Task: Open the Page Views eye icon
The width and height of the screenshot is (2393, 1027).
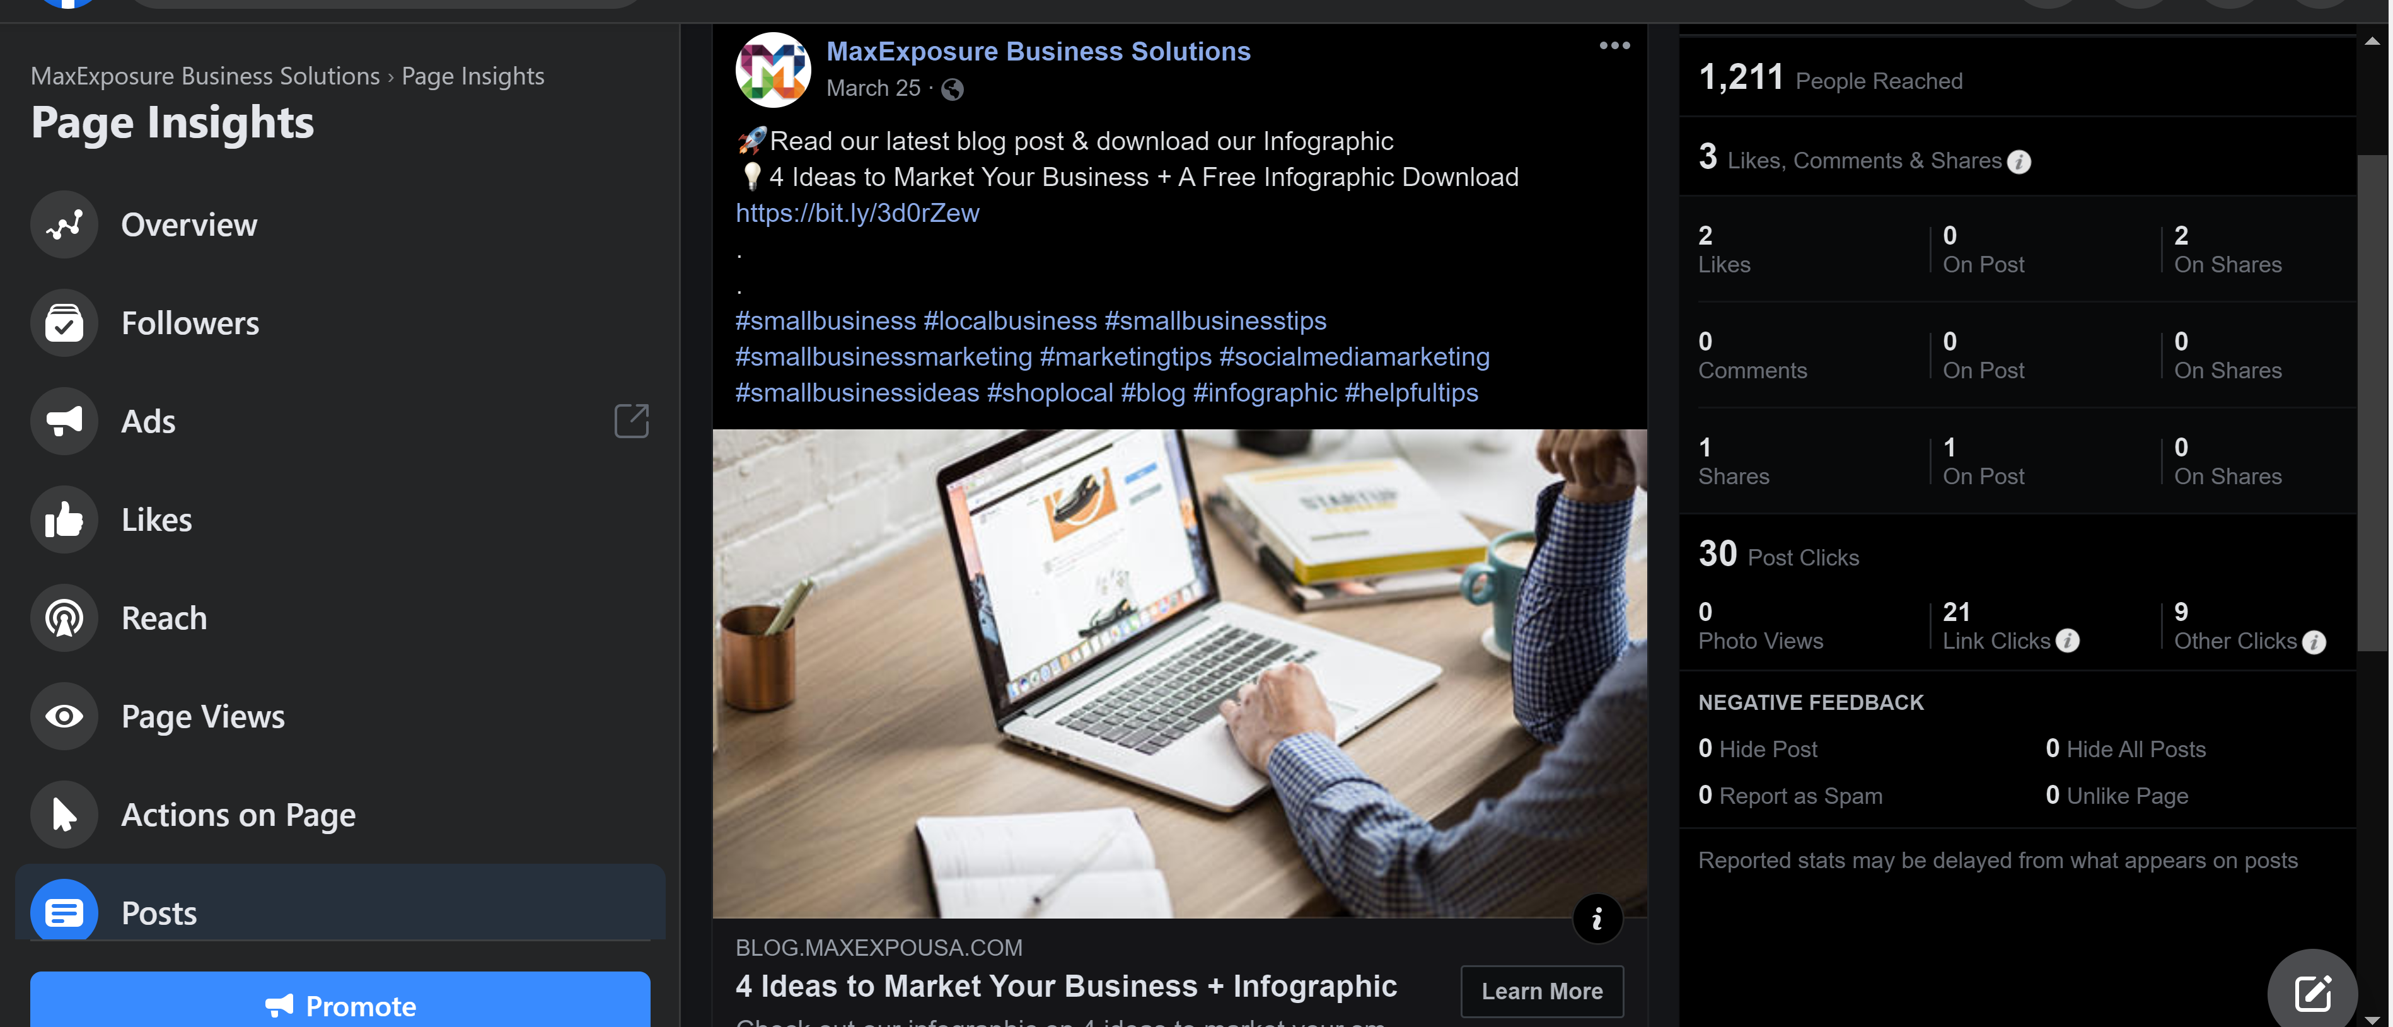Action: [x=64, y=717]
